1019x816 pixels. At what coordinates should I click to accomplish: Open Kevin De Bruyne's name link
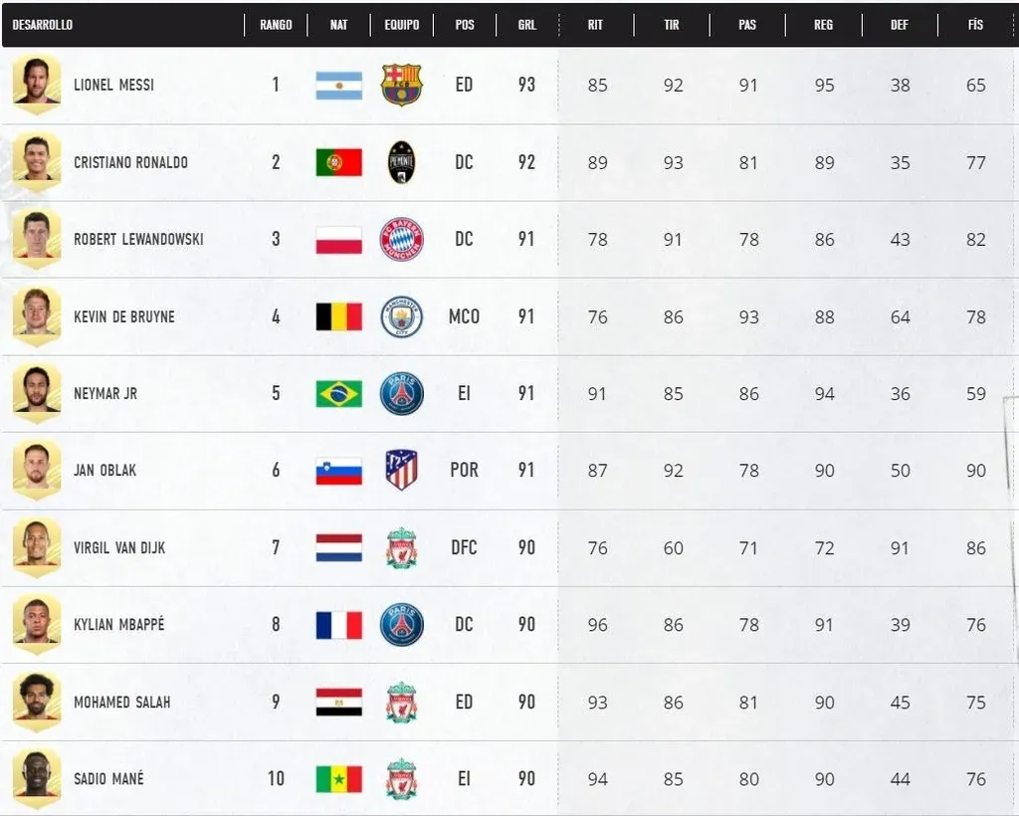(x=123, y=316)
